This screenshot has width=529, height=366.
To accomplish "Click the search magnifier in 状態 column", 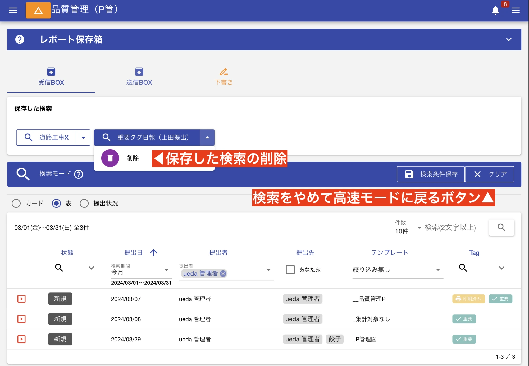I will coord(59,268).
